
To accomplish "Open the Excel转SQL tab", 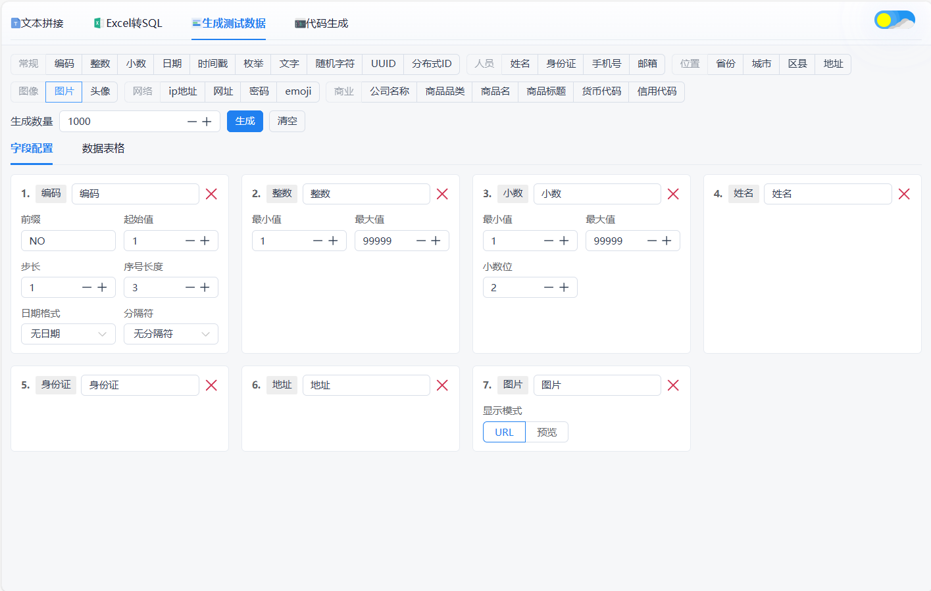I will [128, 23].
